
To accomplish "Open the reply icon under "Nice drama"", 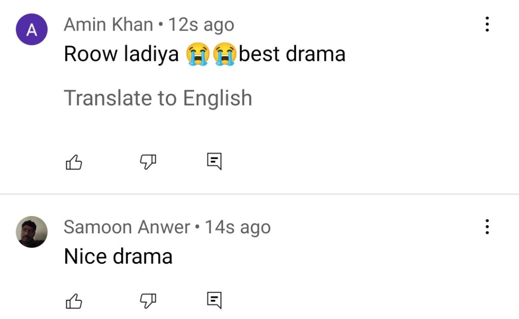I will click(x=214, y=300).
